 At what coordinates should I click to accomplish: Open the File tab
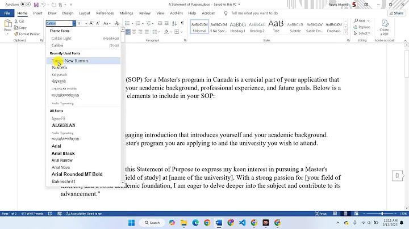pyautogui.click(x=7, y=13)
